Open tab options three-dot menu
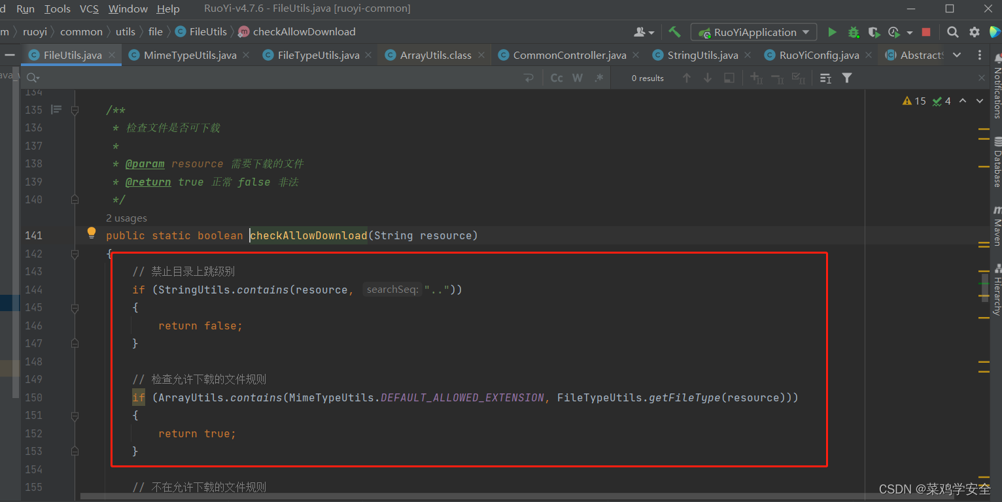 pos(979,55)
